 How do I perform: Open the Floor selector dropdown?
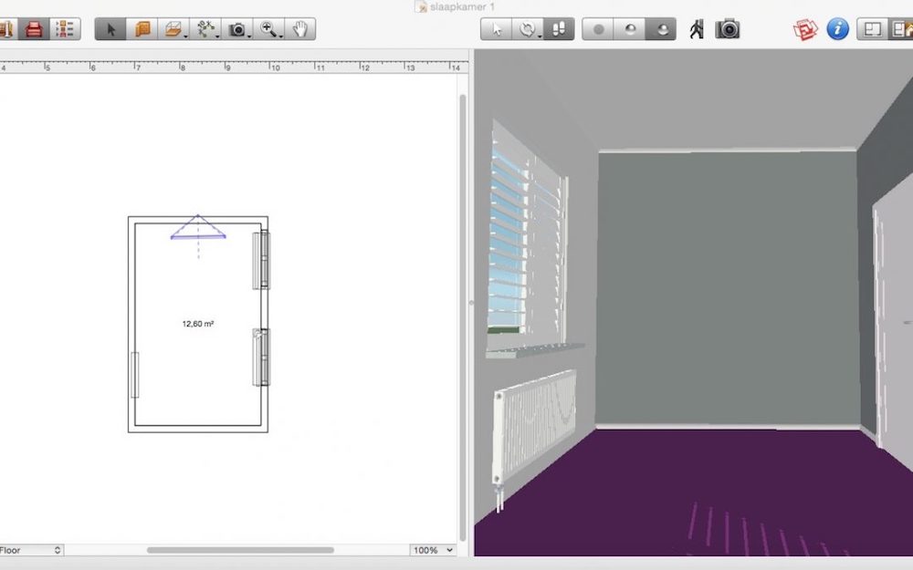[31, 550]
